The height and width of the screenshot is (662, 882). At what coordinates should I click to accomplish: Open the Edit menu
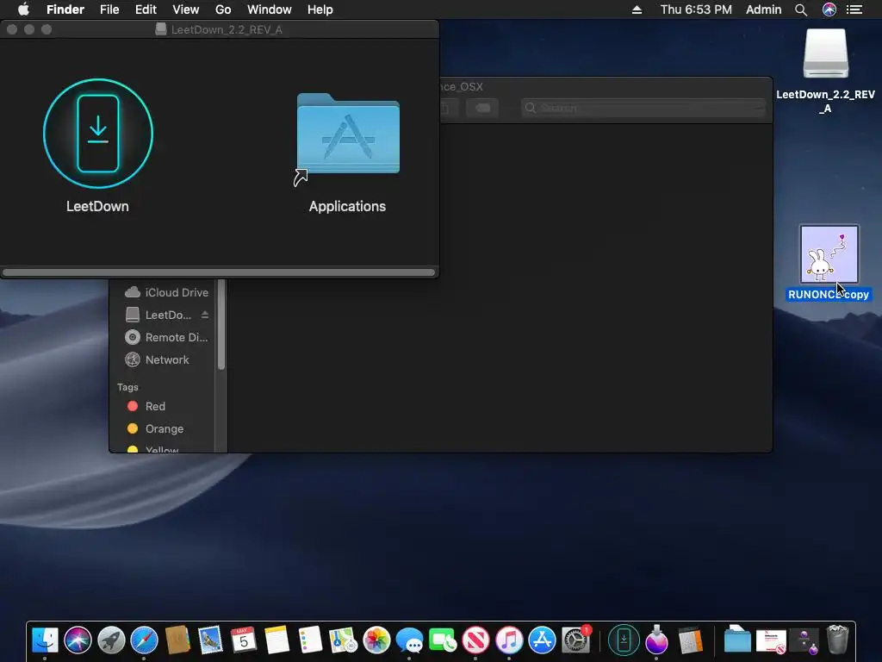[x=146, y=9]
